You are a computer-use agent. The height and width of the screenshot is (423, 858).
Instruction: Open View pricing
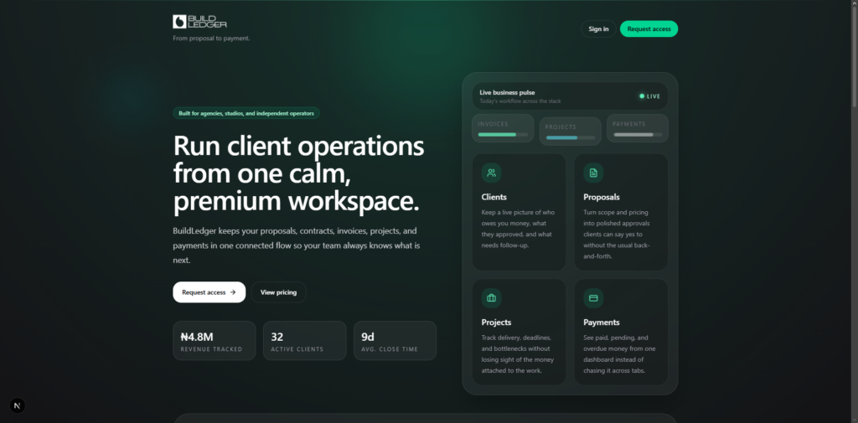278,292
